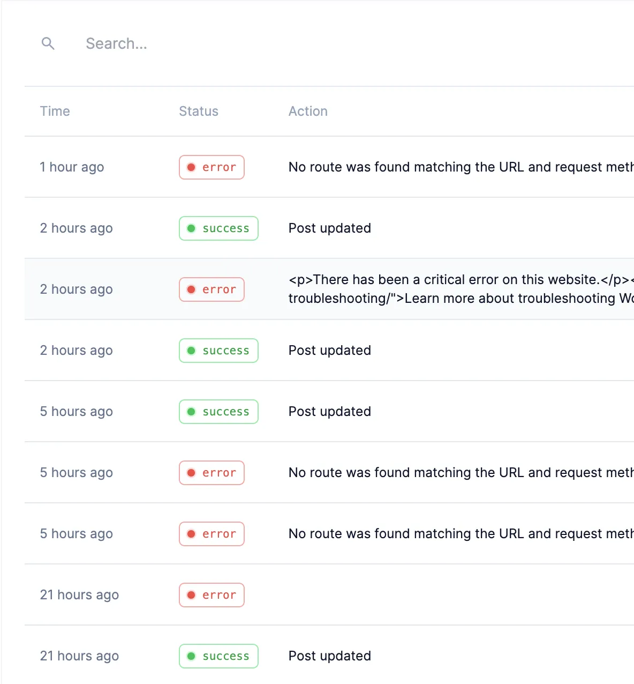Select the 2 hours ago timestamp of the critical error row

click(x=76, y=289)
